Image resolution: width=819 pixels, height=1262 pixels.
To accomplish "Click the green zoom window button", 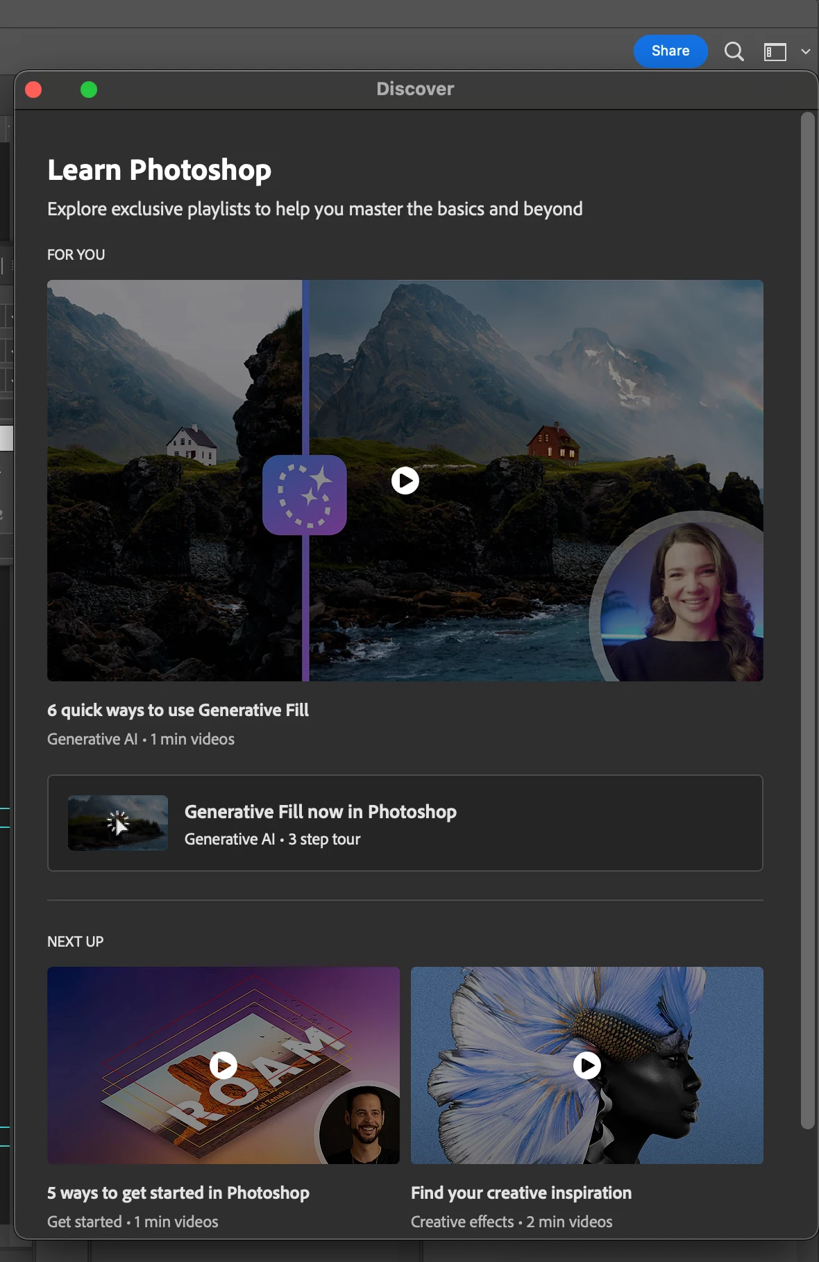I will [x=89, y=90].
